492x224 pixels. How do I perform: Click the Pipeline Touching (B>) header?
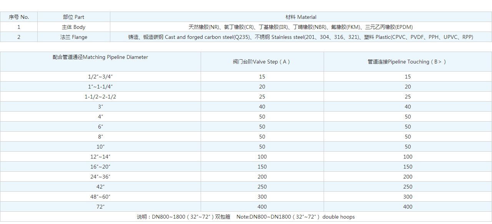click(x=407, y=62)
